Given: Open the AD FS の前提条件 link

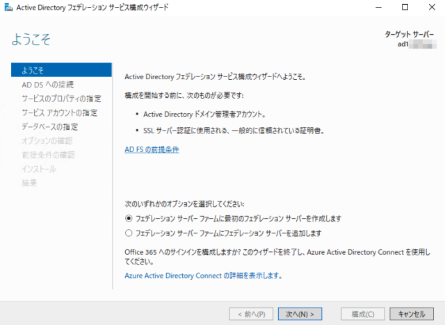Looking at the screenshot, I should tap(152, 149).
